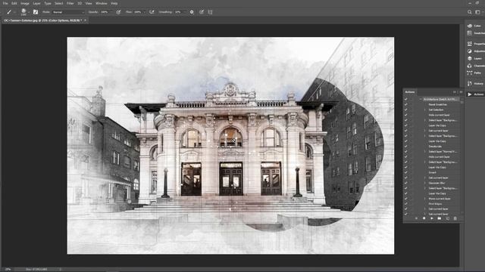The height and width of the screenshot is (272, 485).
Task: Open the Brush tool preset picker
Action: 9,12
